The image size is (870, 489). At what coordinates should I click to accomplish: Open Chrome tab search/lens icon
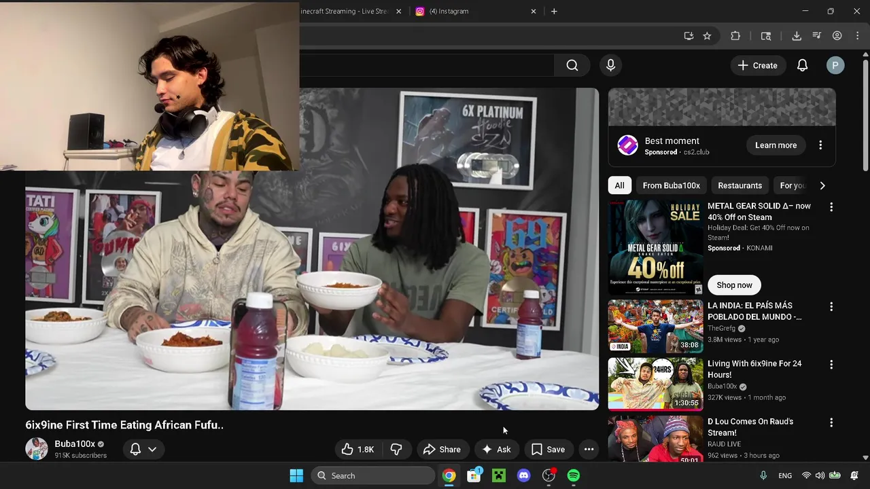pyautogui.click(x=766, y=36)
